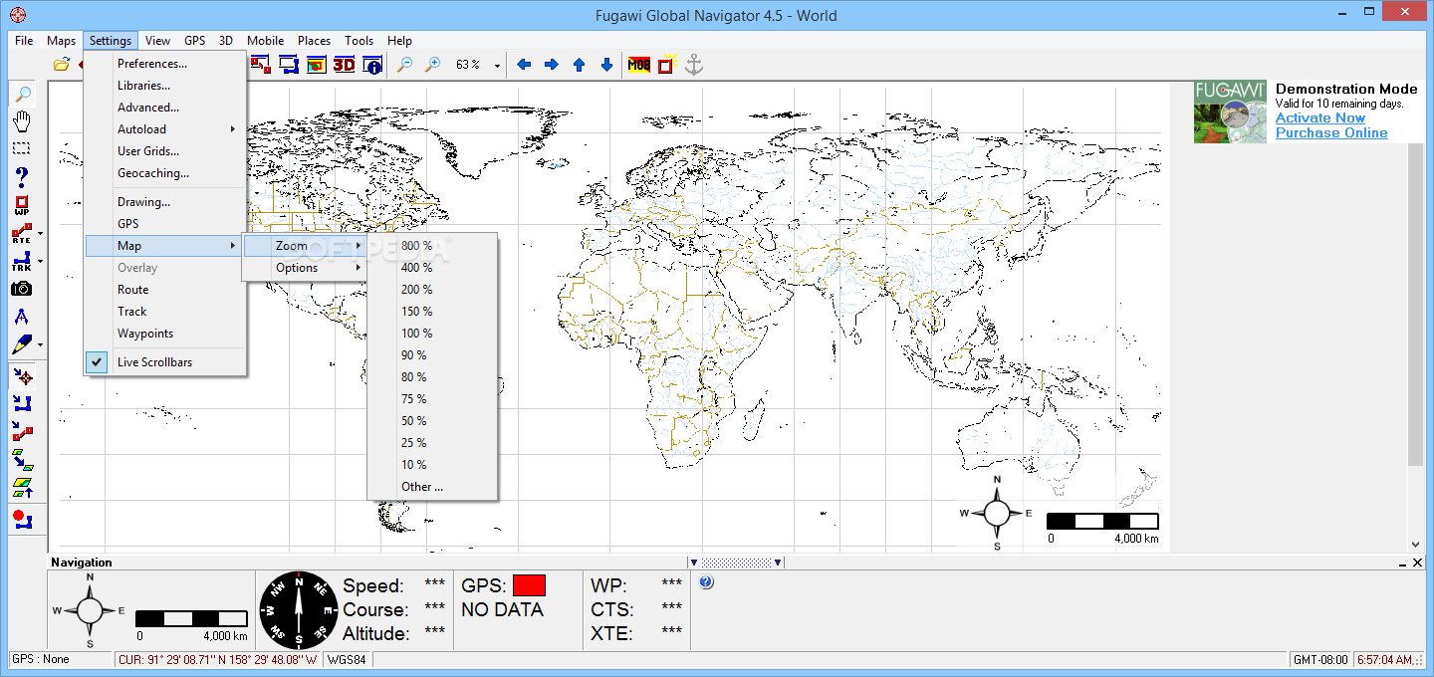This screenshot has height=677, width=1434.
Task: Click the question mark query tool
Action: pos(22,178)
